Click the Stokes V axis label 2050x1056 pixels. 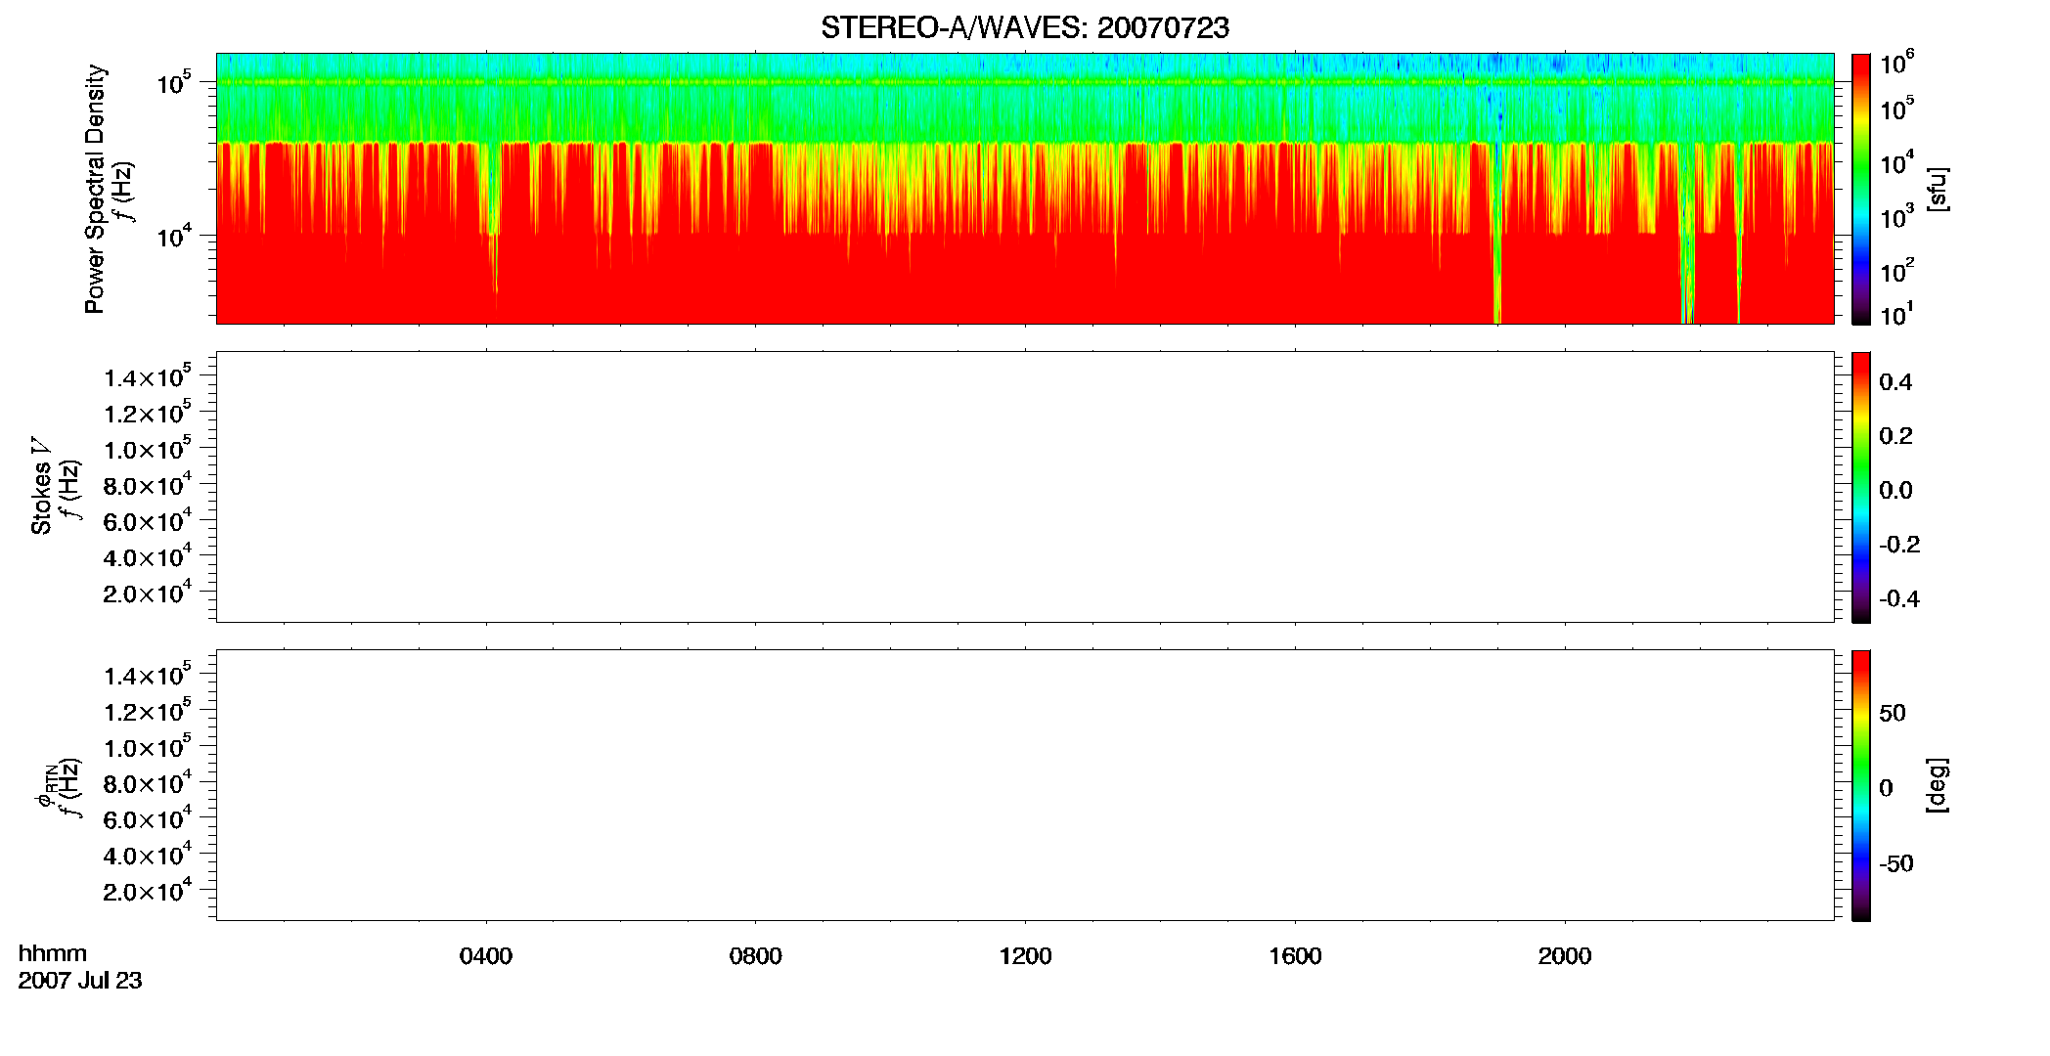41,486
